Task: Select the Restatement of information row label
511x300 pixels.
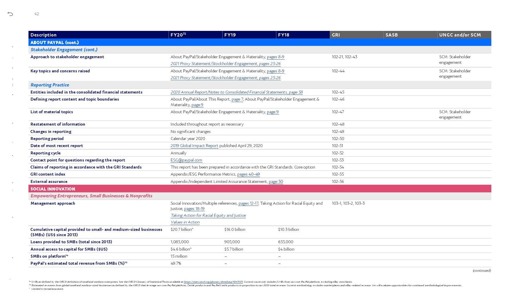Action: 58,124
